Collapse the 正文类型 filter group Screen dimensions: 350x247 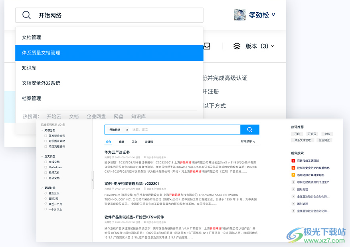[x=42, y=156]
